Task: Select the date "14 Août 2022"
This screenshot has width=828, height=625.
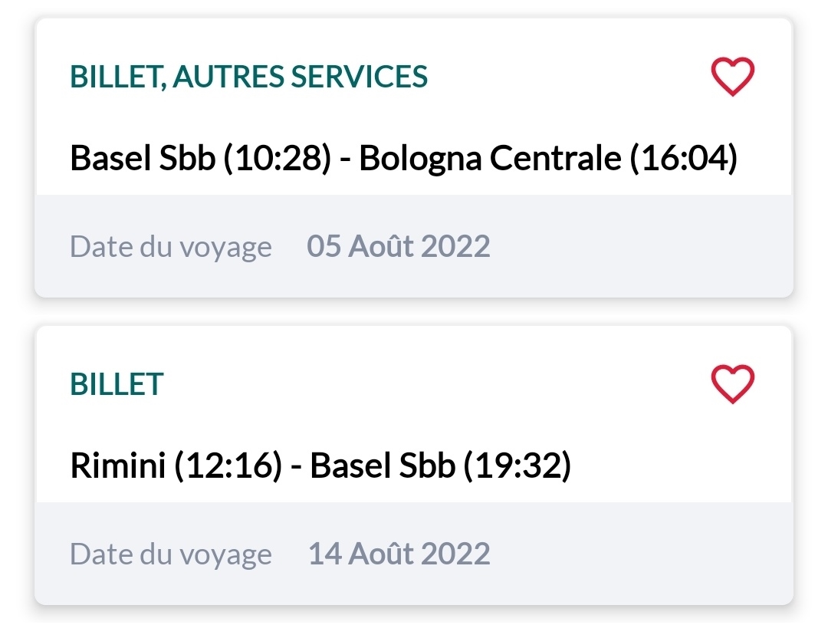Action: pyautogui.click(x=399, y=554)
